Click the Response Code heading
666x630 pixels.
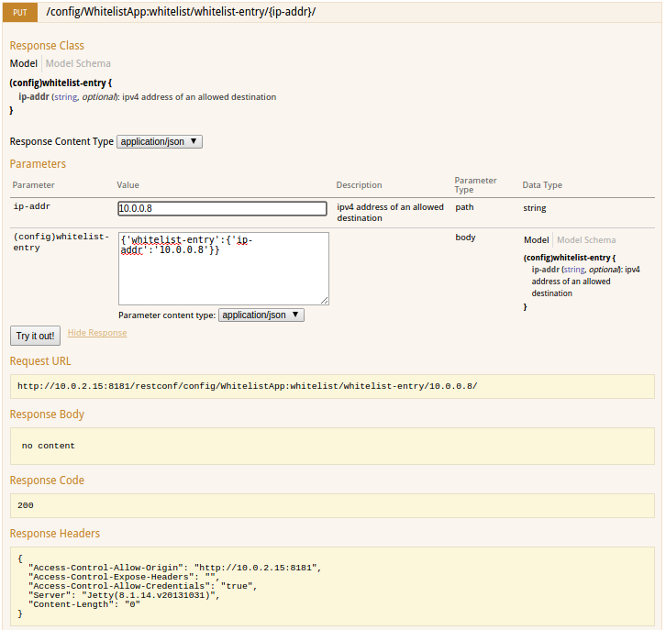point(47,481)
